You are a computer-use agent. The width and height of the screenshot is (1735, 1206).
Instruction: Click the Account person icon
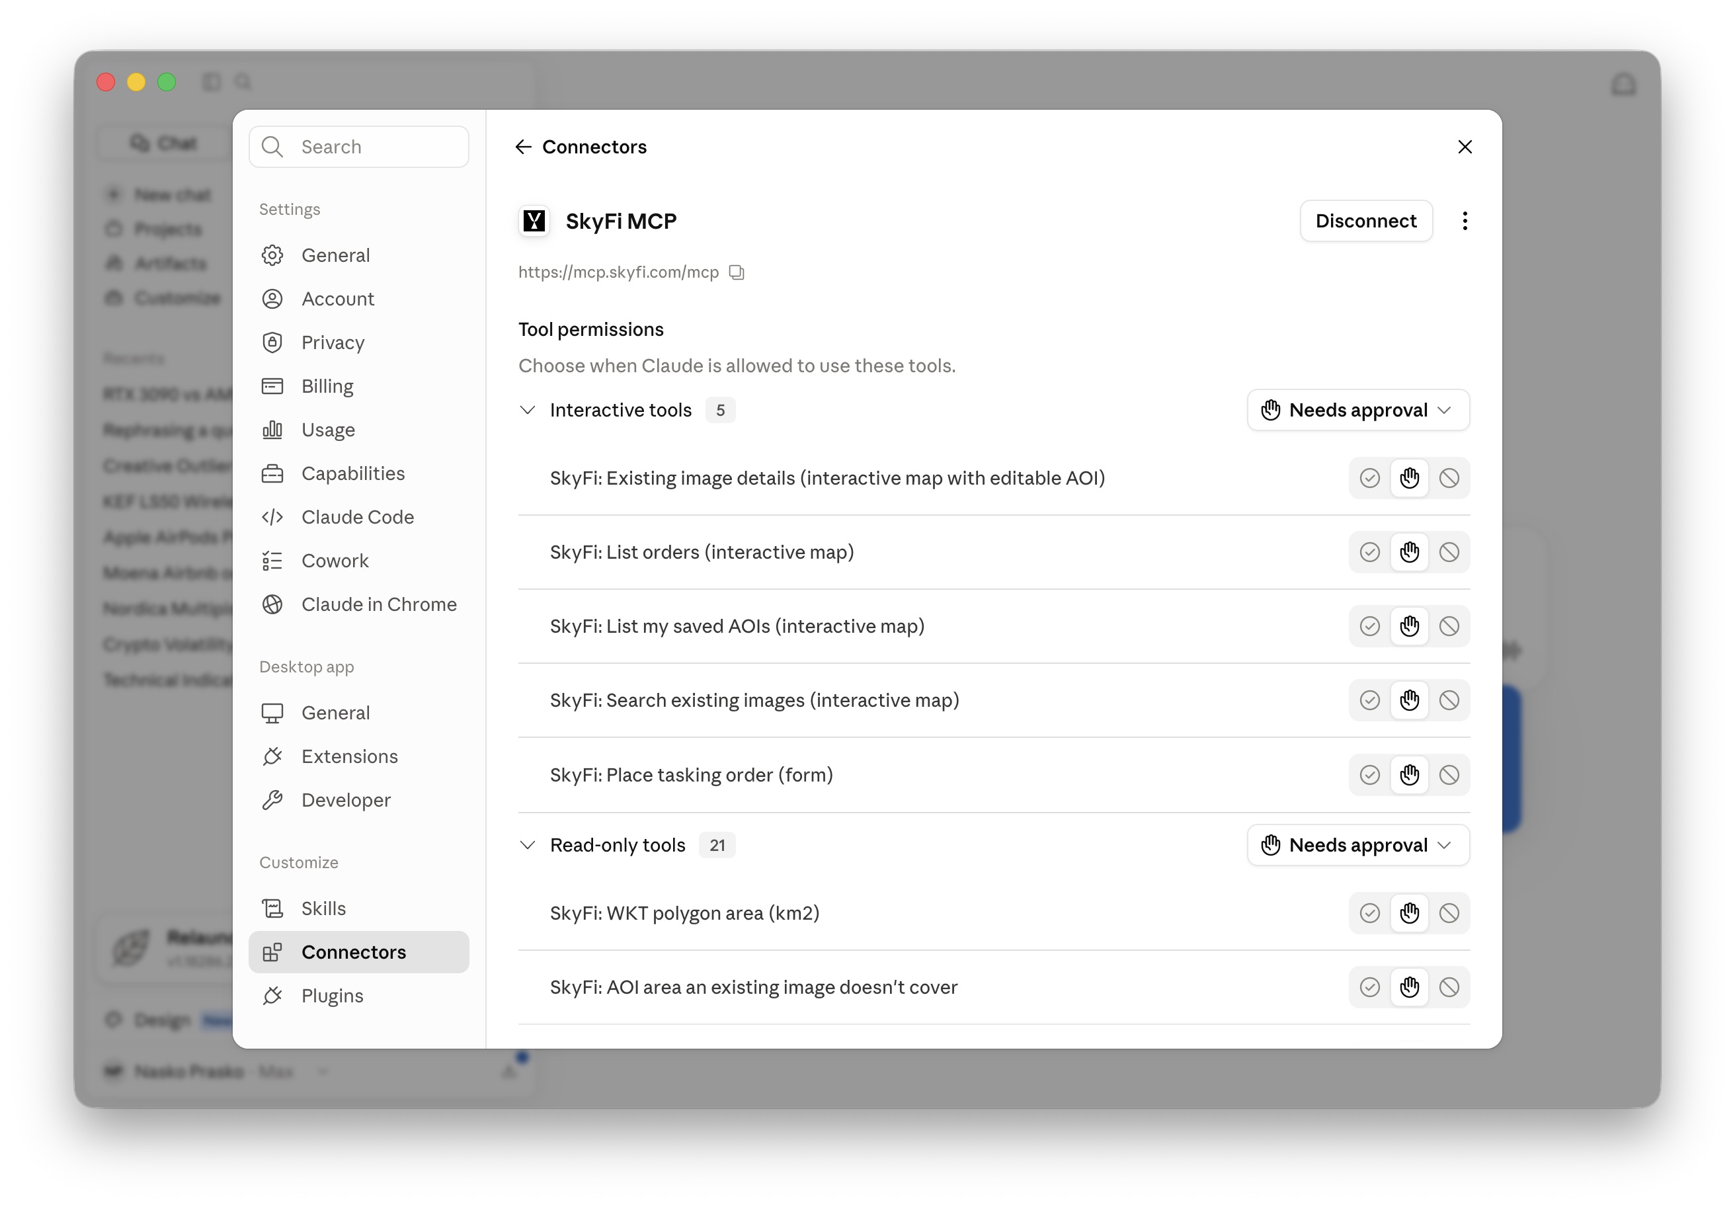[x=272, y=298]
